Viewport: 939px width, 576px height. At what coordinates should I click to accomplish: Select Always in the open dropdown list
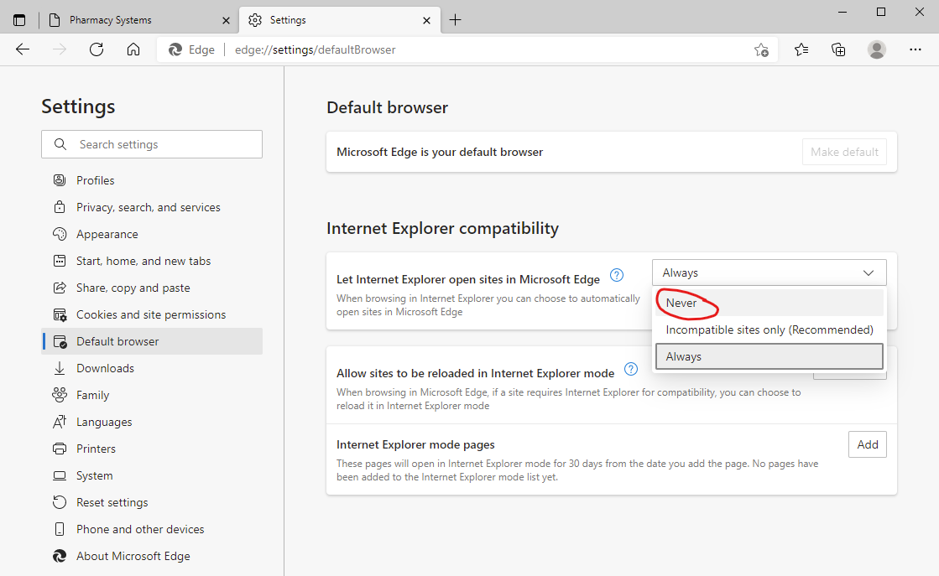point(684,355)
